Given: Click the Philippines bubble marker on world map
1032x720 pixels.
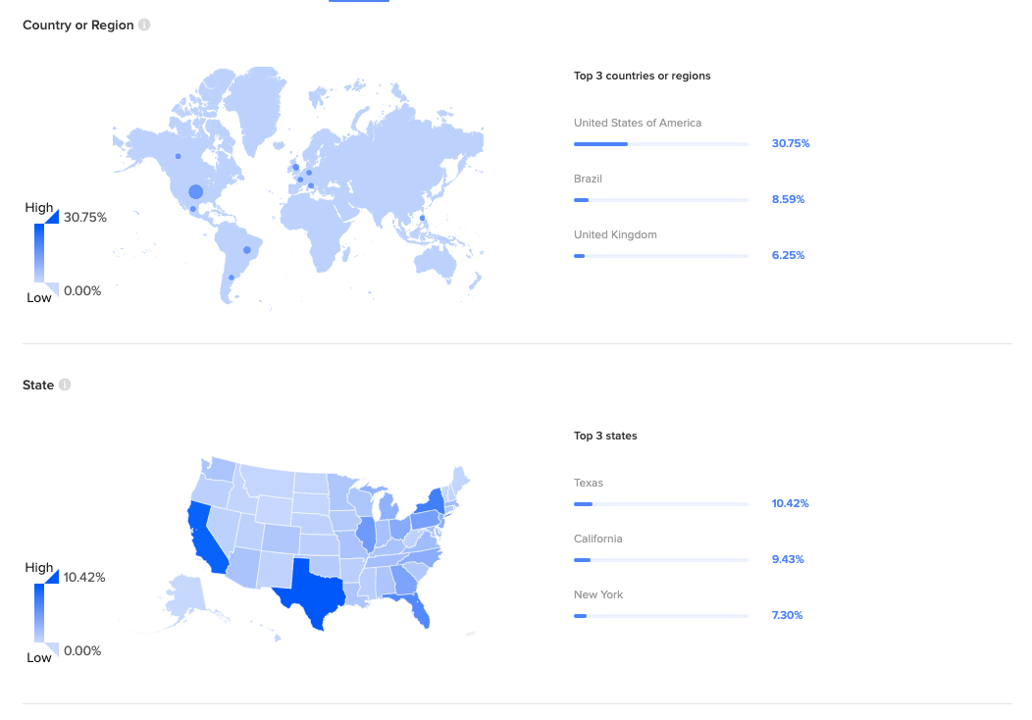Looking at the screenshot, I should pyautogui.click(x=423, y=218).
